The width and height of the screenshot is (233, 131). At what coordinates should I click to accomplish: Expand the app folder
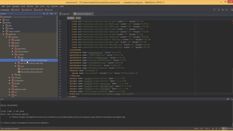pos(4,25)
